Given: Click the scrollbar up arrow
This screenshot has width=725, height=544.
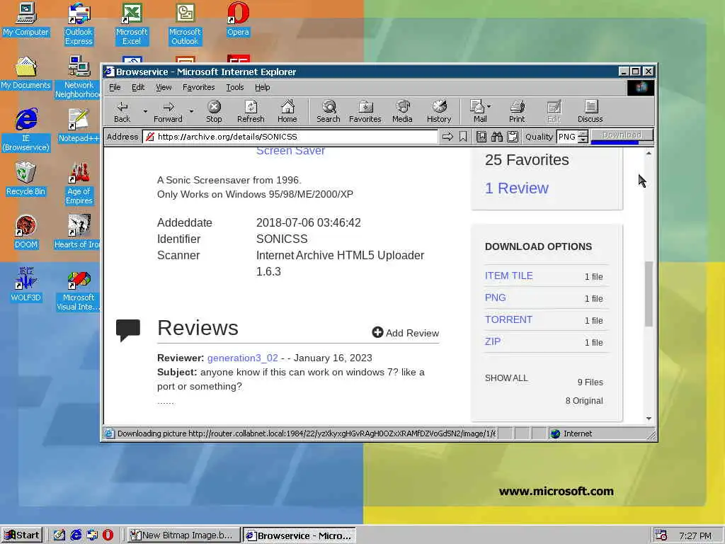Looking at the screenshot, I should pos(649,153).
